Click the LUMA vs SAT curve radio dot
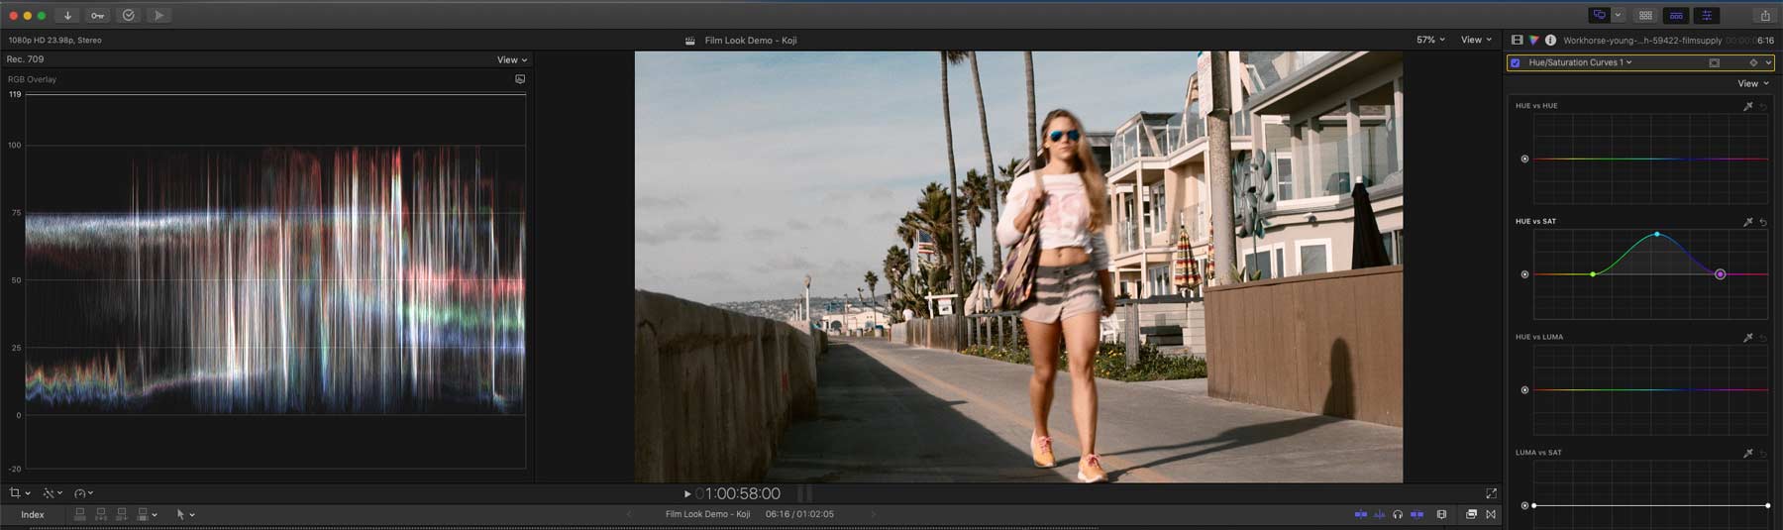This screenshot has width=1783, height=530. pos(1524,505)
